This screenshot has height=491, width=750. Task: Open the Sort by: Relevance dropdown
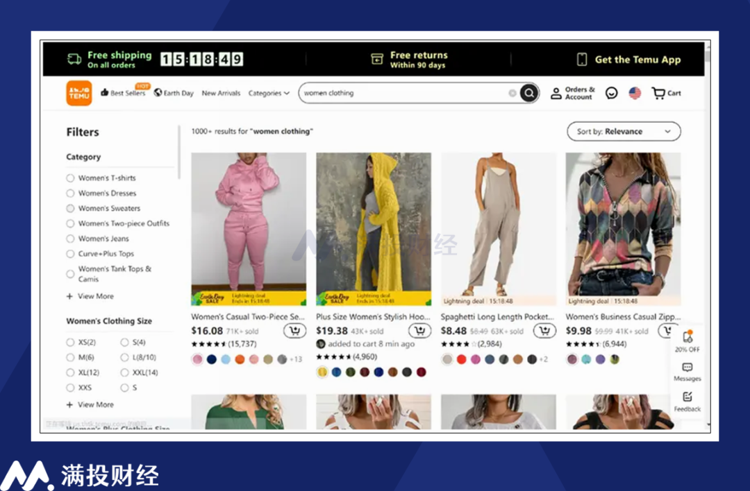click(624, 131)
